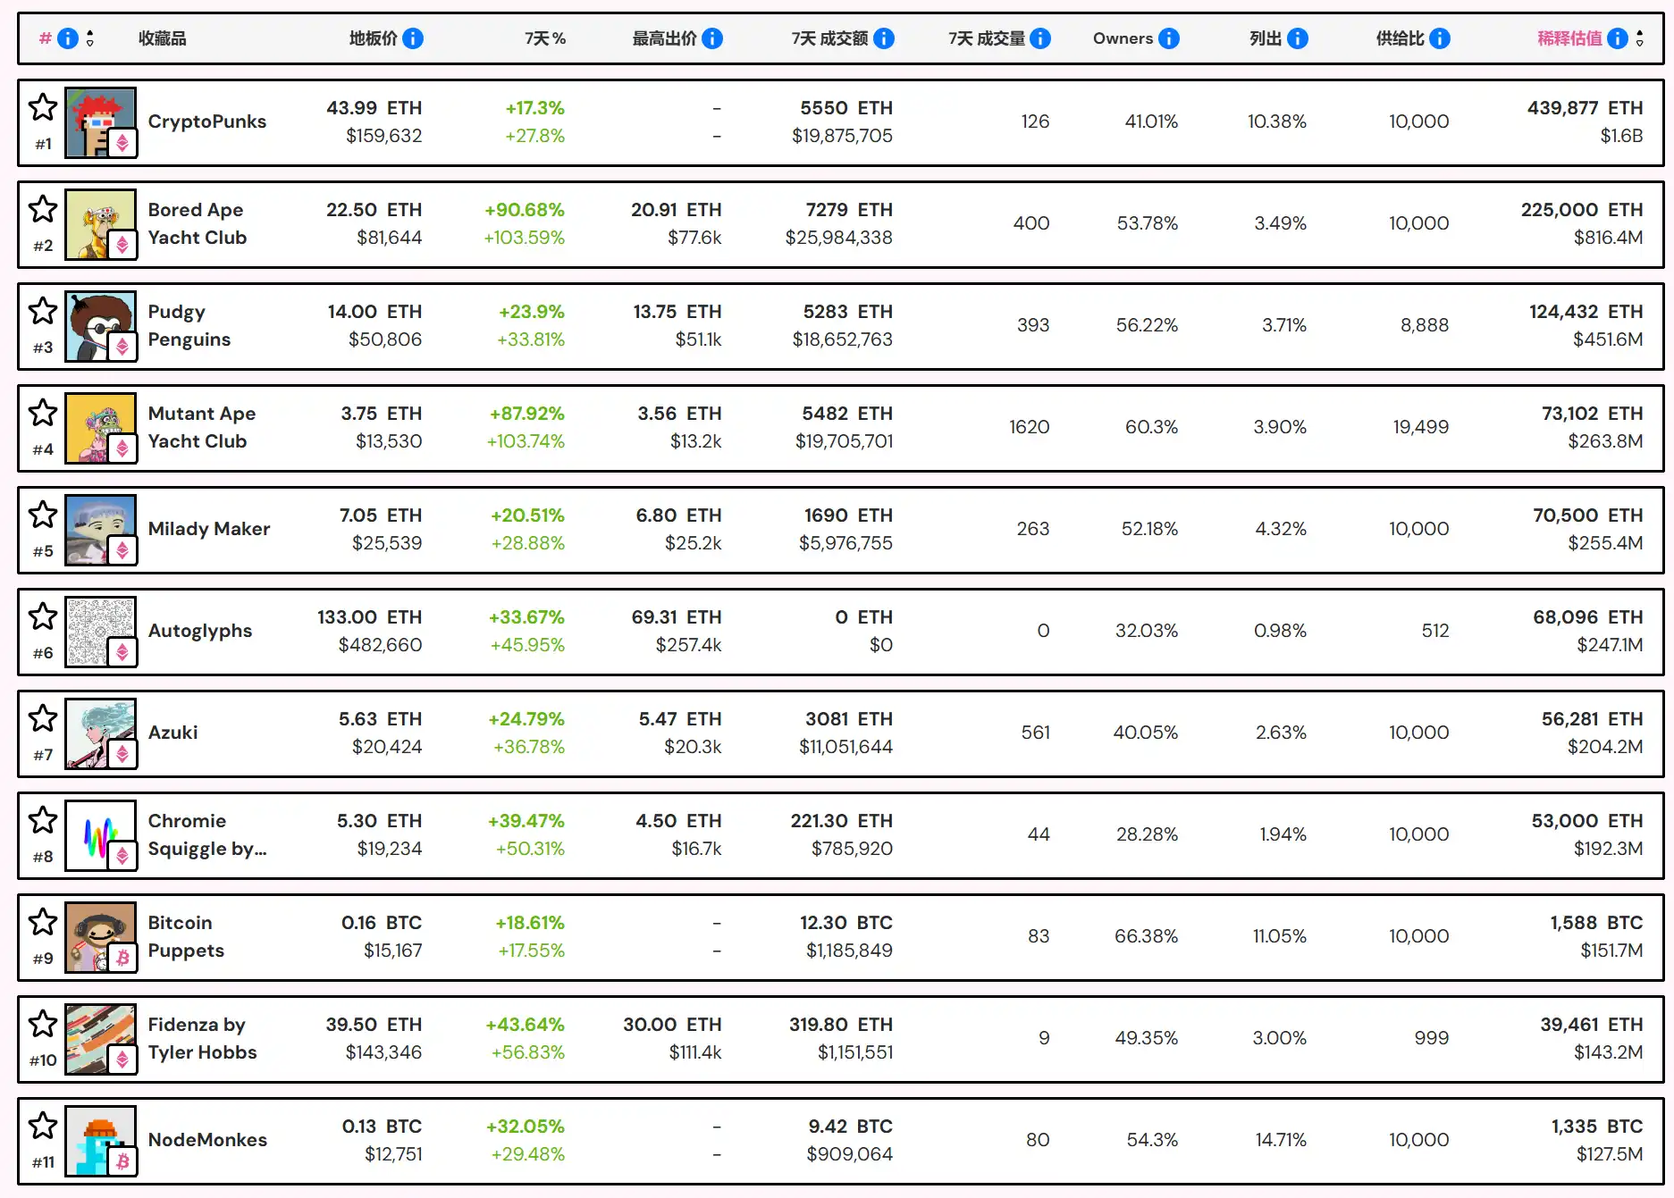The image size is (1674, 1198).
Task: Click info icon next to 列出 header
Action: (x=1298, y=38)
